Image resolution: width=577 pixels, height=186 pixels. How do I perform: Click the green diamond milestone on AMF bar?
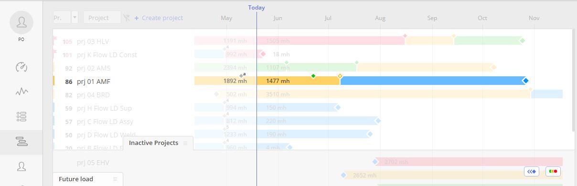point(313,76)
